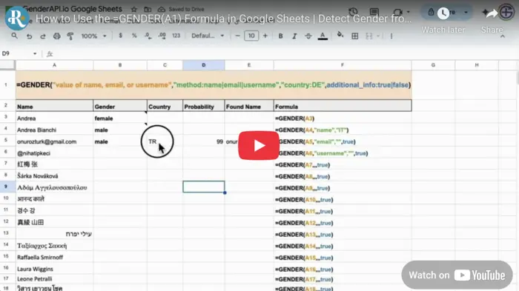Open version history clock icon
The image size is (519, 291).
(x=353, y=12)
